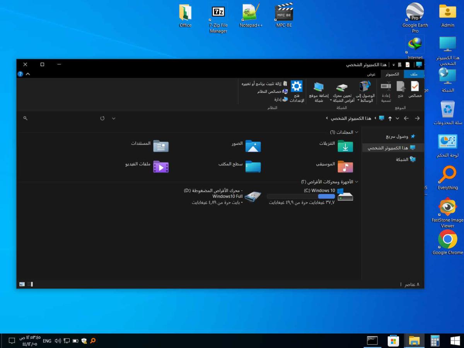
Task: Collapse the Folders (المجلدات) group header
Action: (357, 132)
